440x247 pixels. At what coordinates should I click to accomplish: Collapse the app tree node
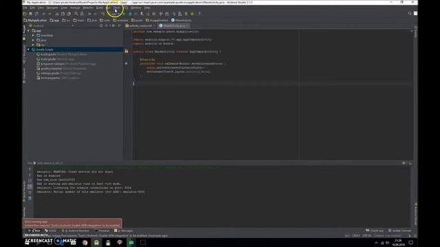[x=28, y=30]
